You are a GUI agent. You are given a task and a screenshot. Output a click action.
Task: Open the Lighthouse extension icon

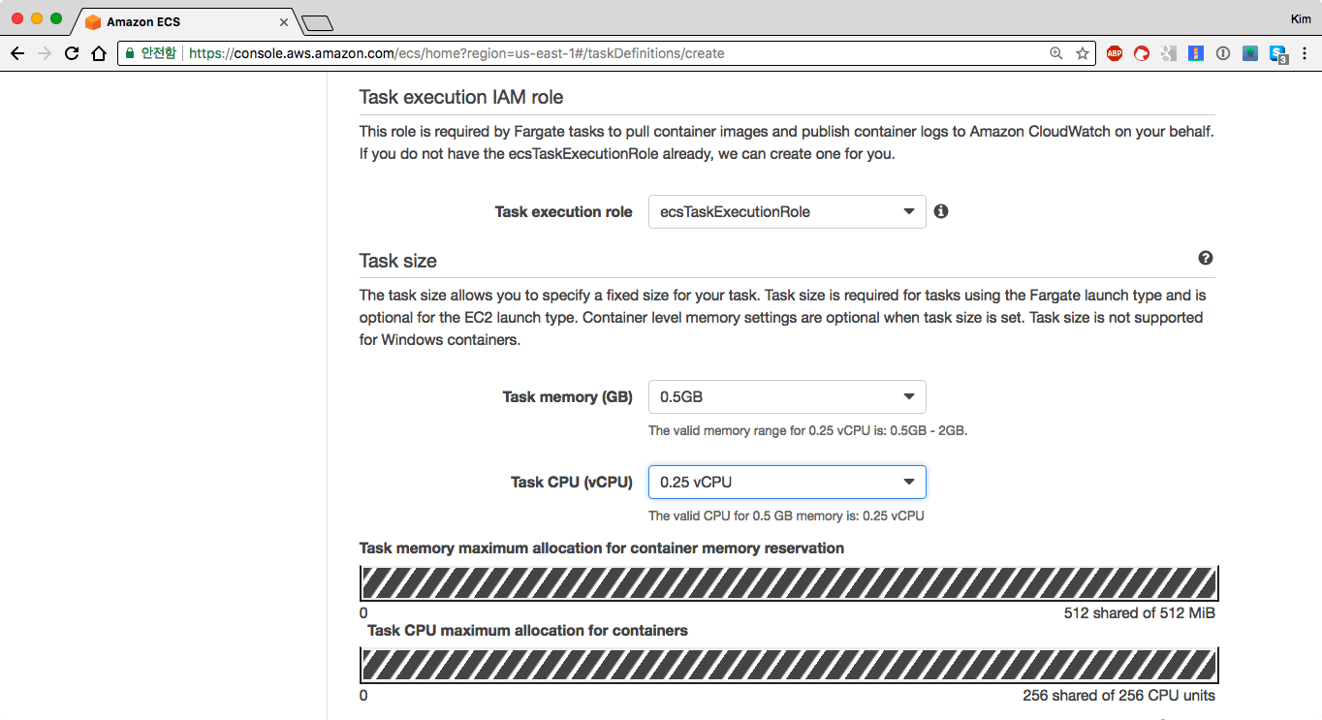click(1196, 53)
